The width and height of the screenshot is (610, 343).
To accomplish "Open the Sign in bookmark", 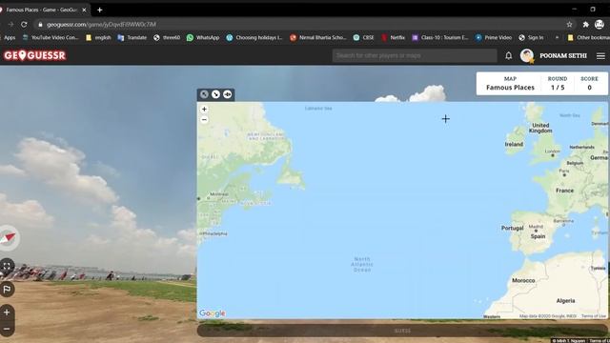I will (x=531, y=38).
